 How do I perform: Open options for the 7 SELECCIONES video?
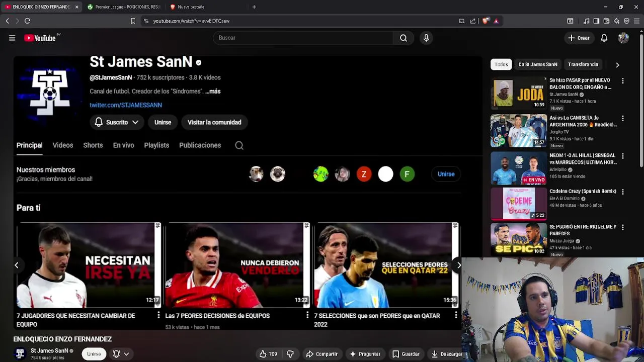[456, 315]
